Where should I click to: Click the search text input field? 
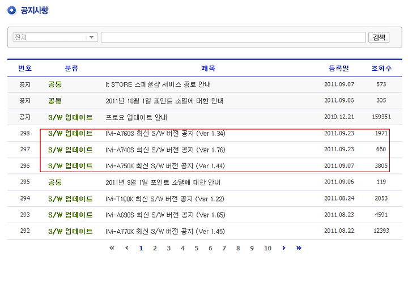(x=233, y=37)
